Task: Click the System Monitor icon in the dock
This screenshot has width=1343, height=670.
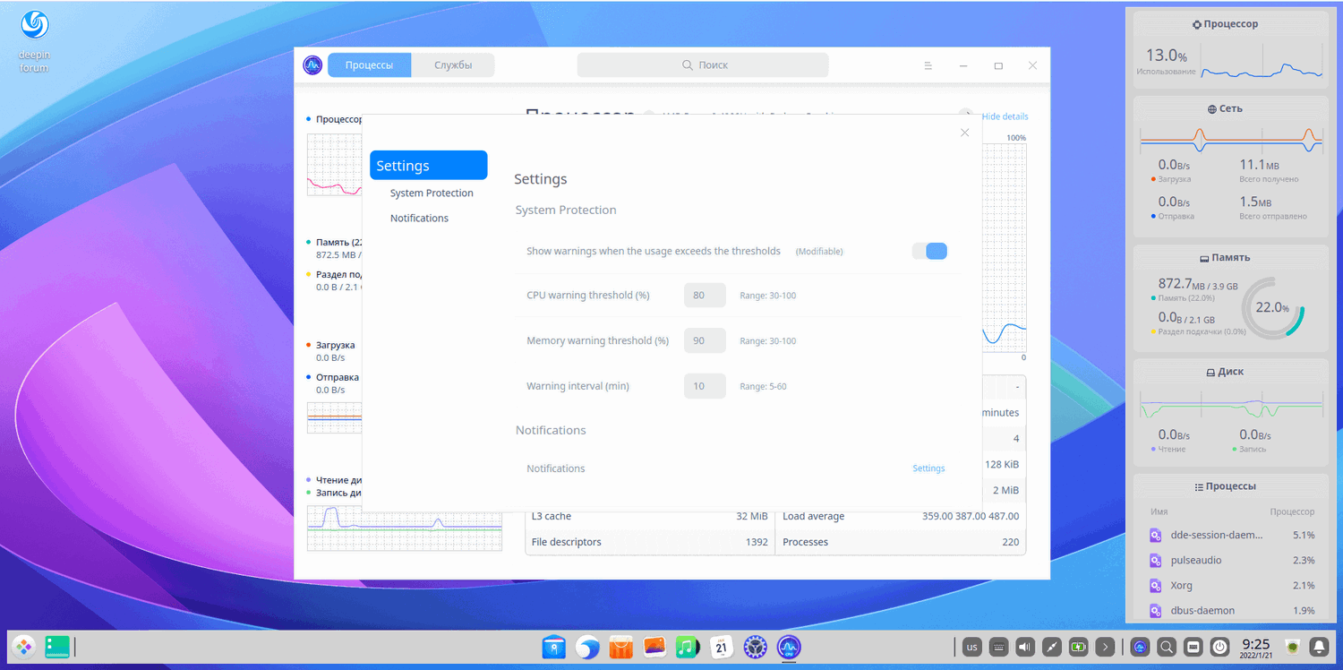Action: tap(789, 646)
